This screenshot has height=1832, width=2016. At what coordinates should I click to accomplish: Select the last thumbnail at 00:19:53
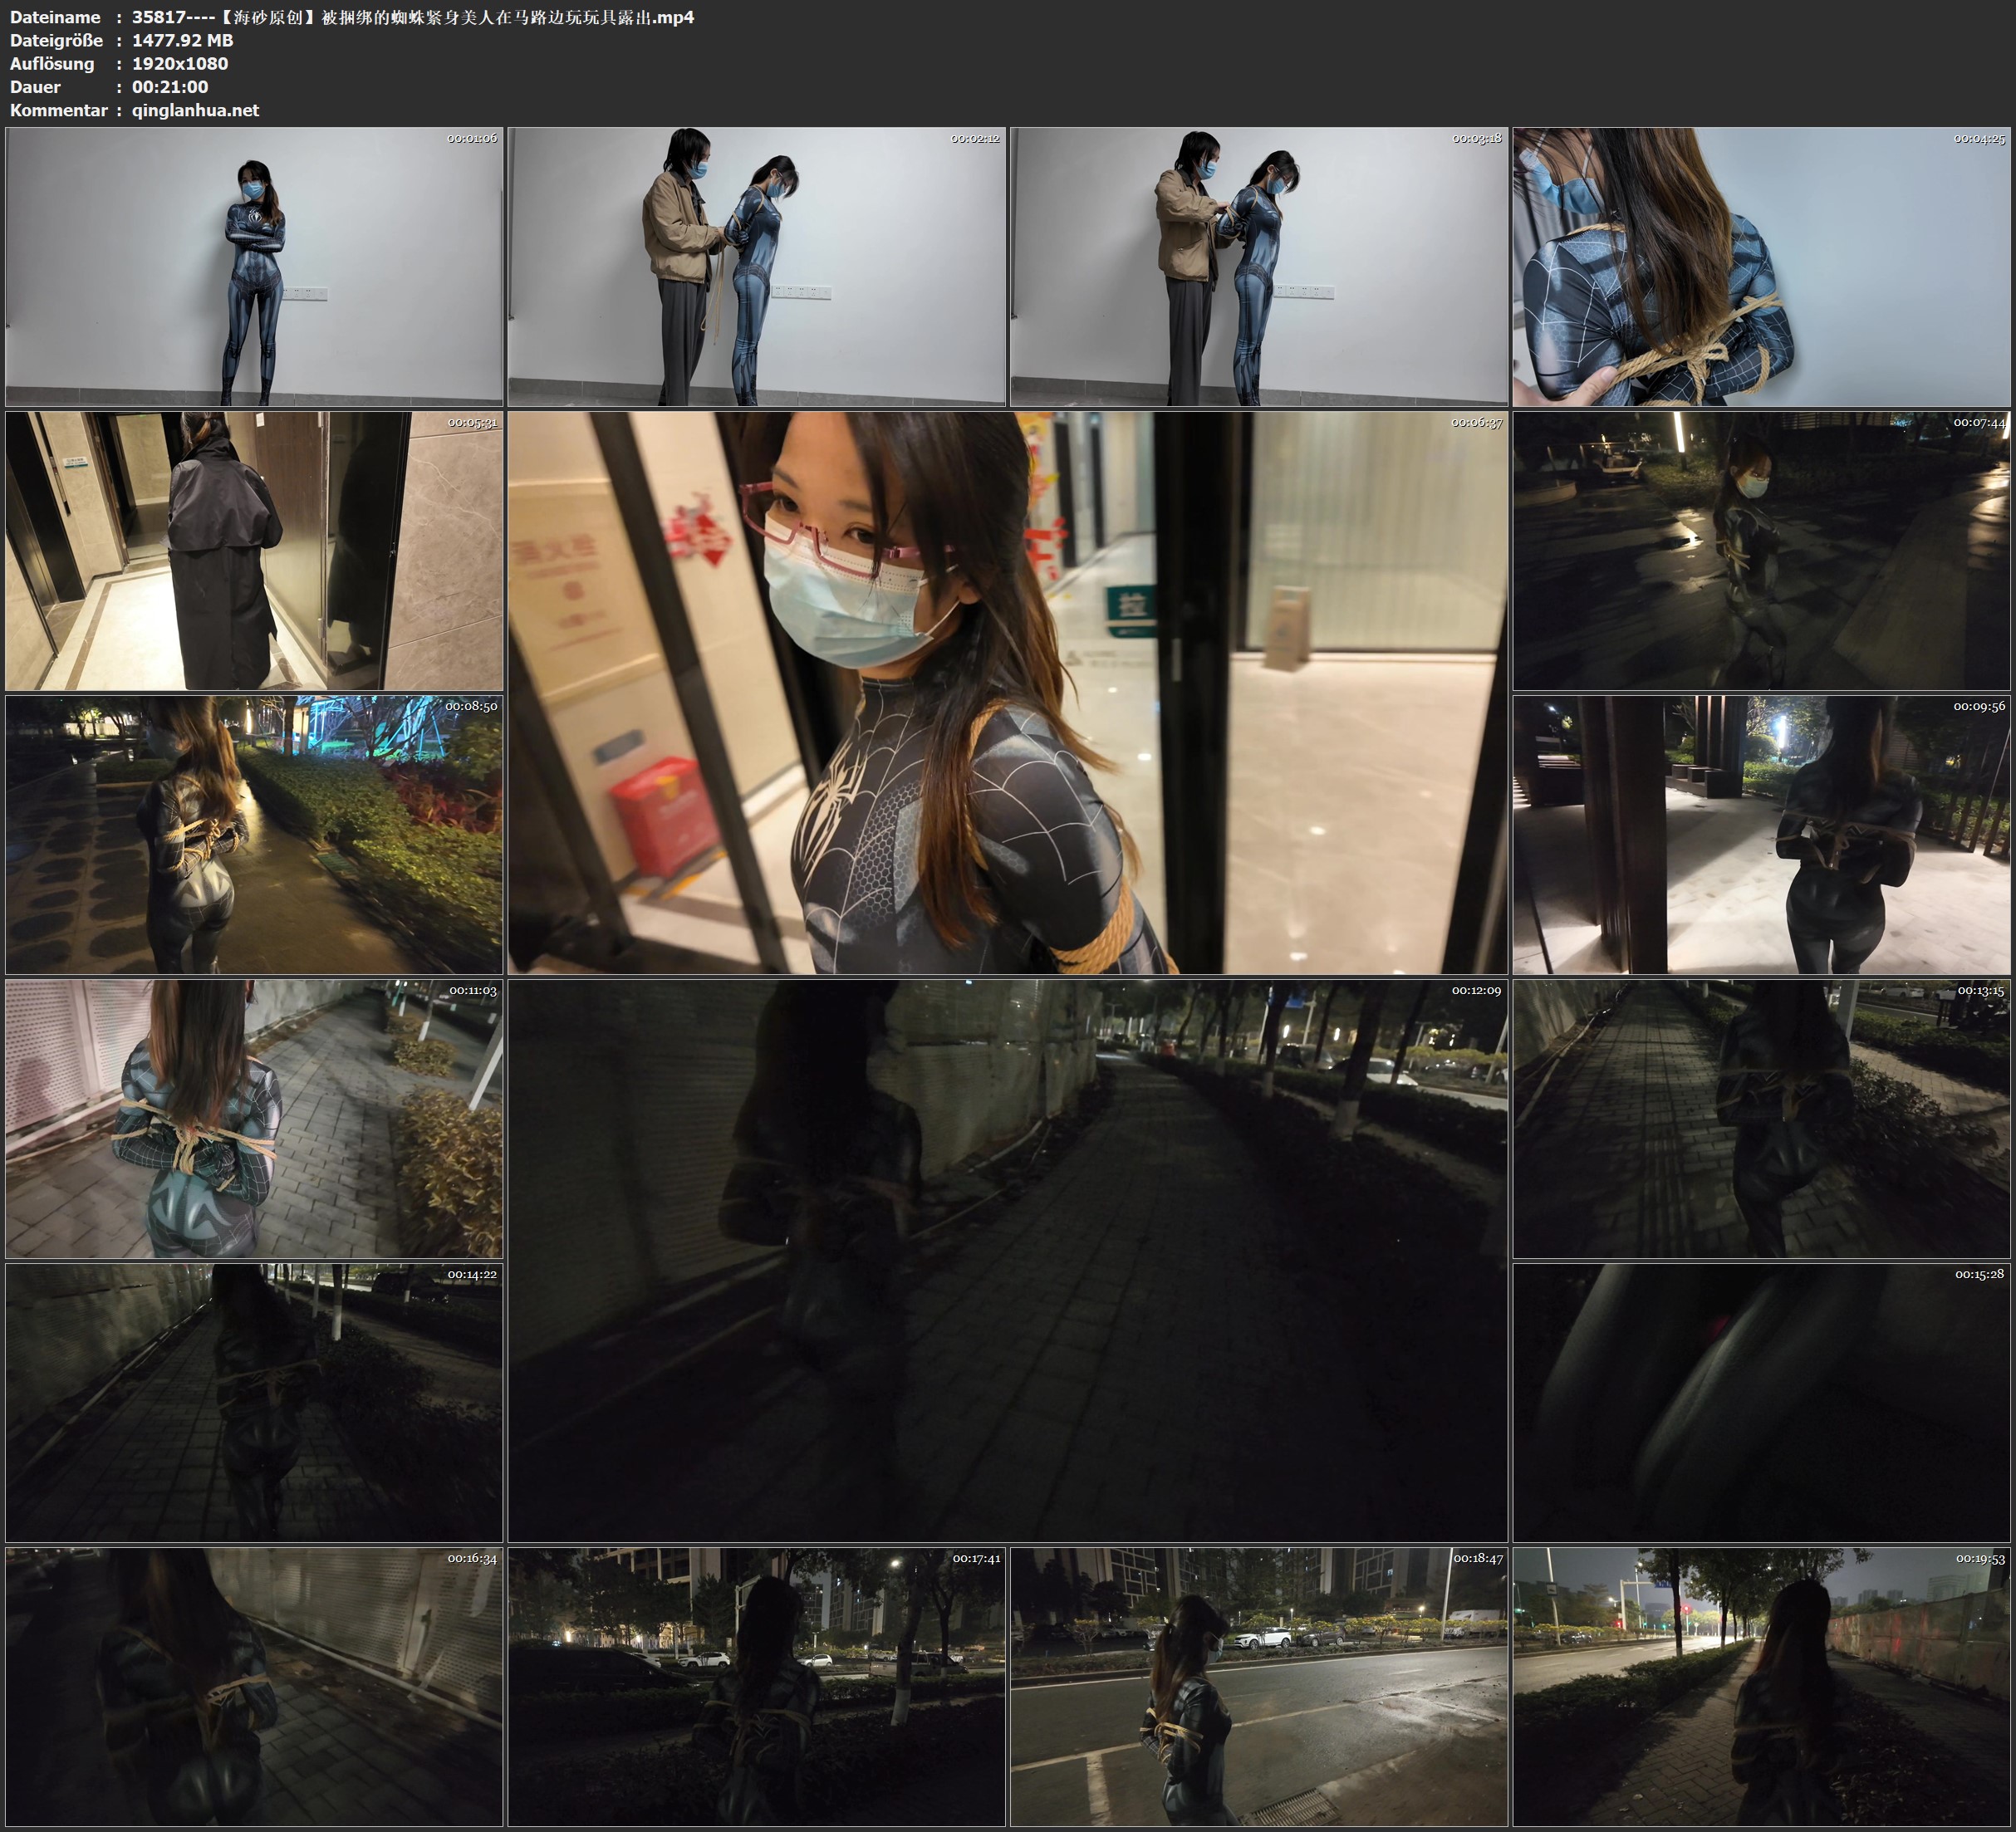1761,1686
